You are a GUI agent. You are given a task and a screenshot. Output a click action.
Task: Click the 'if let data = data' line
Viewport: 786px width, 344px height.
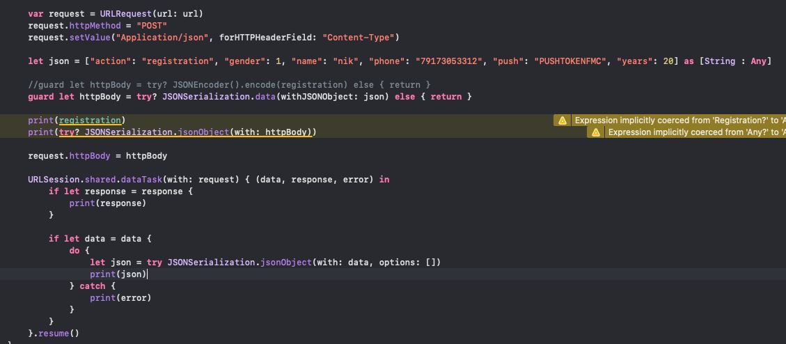(100, 239)
